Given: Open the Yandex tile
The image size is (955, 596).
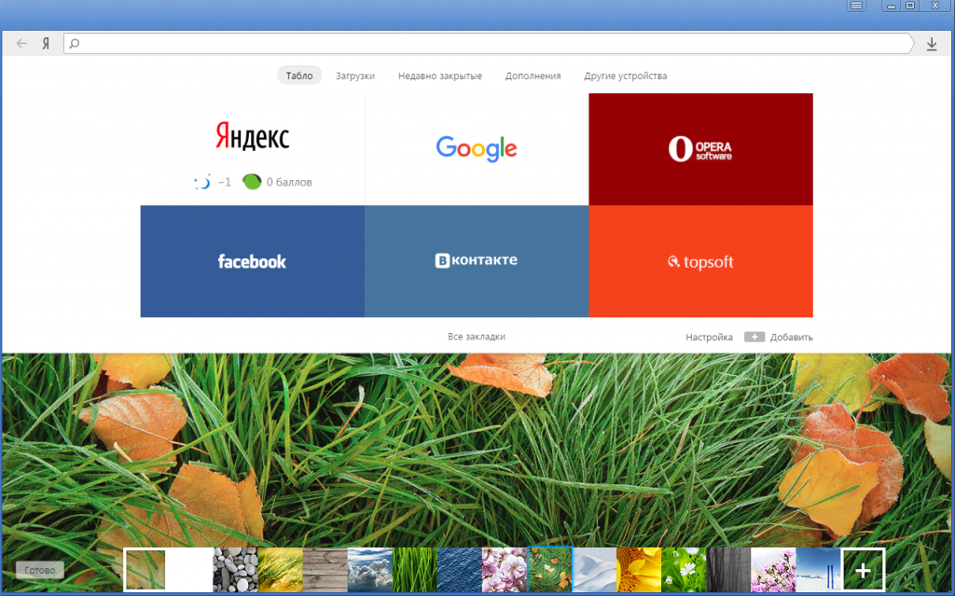Looking at the screenshot, I should [x=252, y=137].
